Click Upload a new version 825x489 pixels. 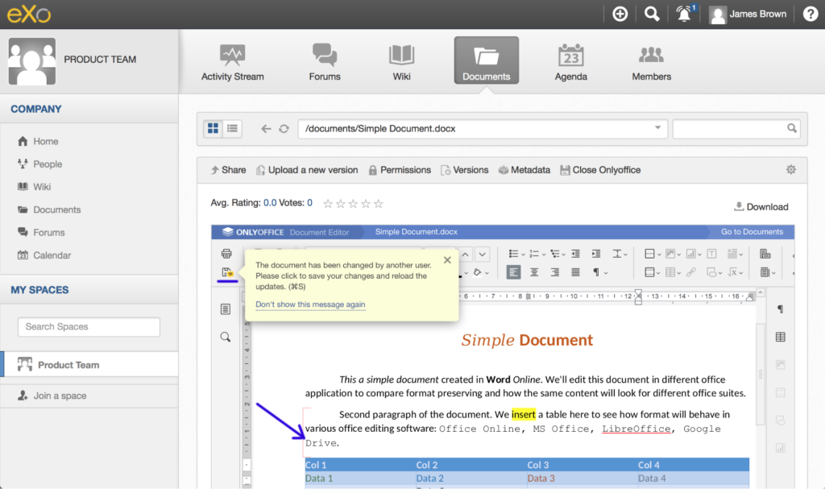pyautogui.click(x=307, y=170)
